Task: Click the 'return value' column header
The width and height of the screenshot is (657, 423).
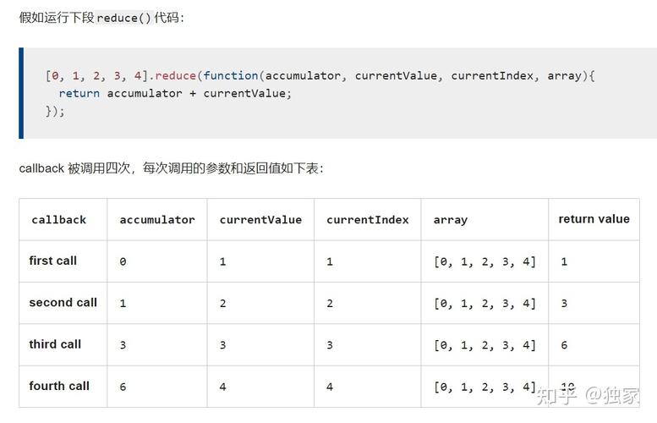Action: [x=594, y=219]
